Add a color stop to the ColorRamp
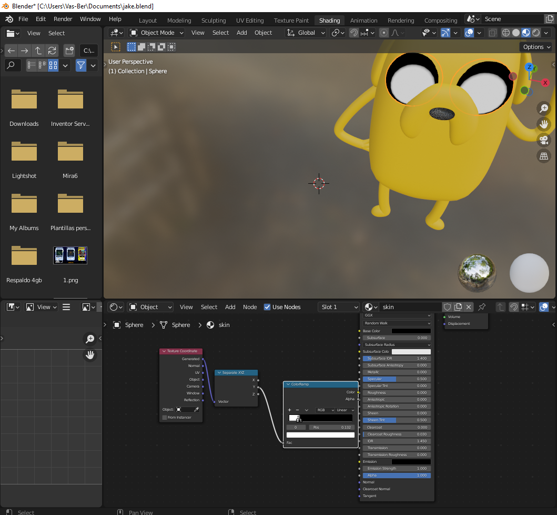 289,410
